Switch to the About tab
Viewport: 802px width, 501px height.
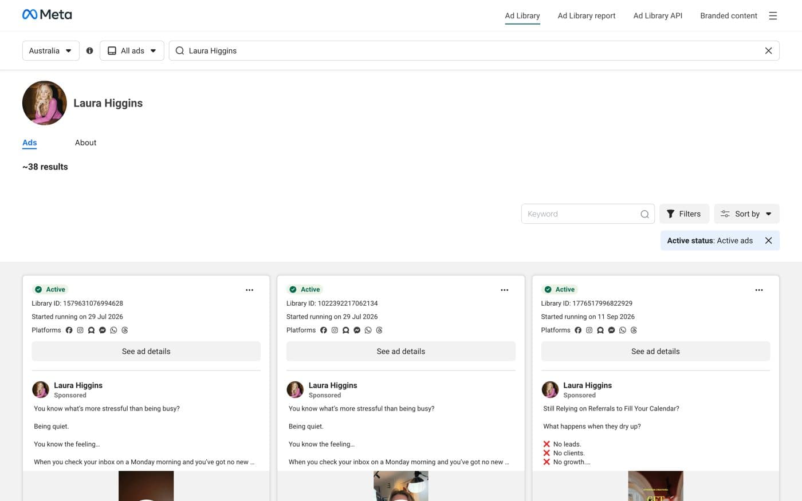click(85, 143)
